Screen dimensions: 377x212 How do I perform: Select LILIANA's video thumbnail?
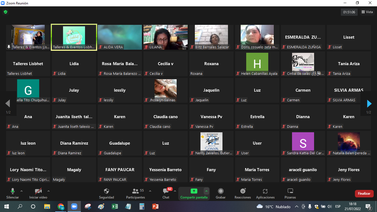click(x=165, y=37)
